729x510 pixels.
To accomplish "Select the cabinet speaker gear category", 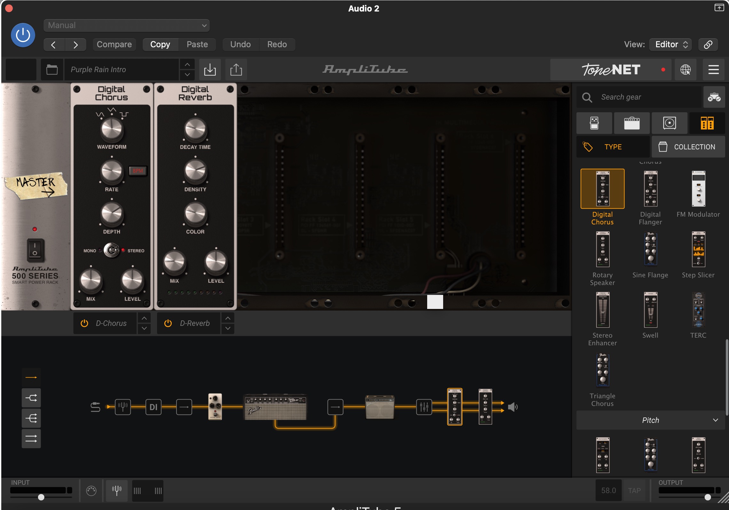I will pyautogui.click(x=670, y=123).
